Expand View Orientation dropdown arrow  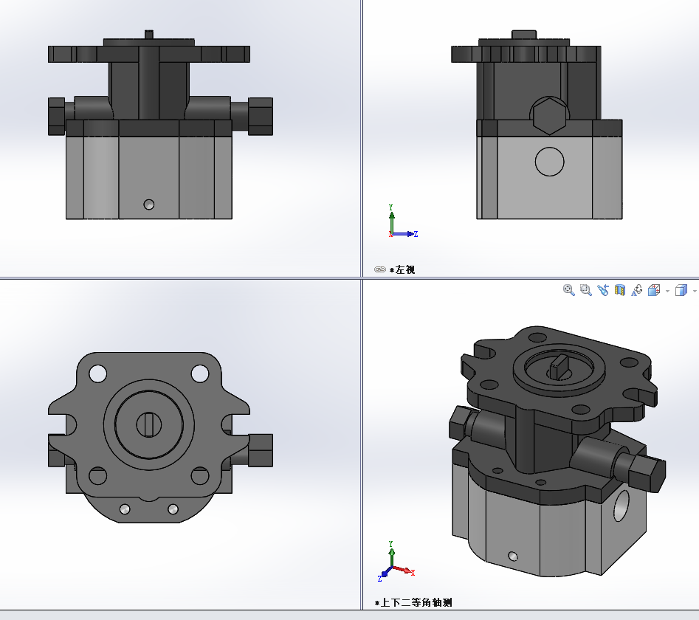(667, 291)
